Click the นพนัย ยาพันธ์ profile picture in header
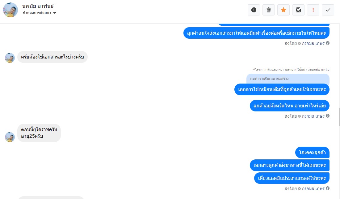 point(10,10)
